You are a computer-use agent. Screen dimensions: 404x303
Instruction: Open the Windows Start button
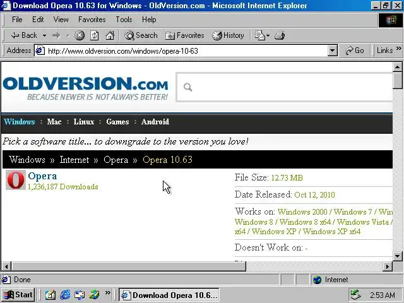click(18, 295)
